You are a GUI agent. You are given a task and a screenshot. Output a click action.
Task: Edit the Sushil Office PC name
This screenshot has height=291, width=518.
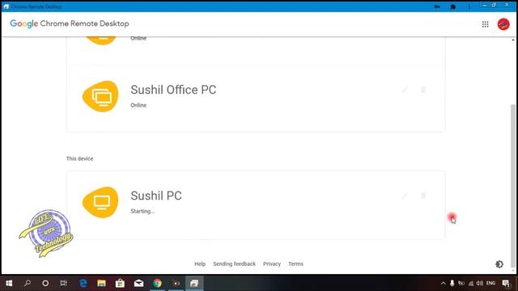[405, 90]
